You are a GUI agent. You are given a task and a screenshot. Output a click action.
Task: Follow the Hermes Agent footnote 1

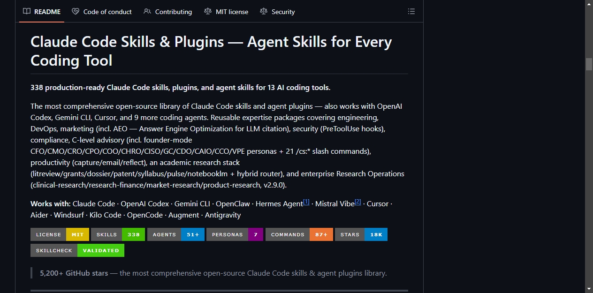[306, 202]
